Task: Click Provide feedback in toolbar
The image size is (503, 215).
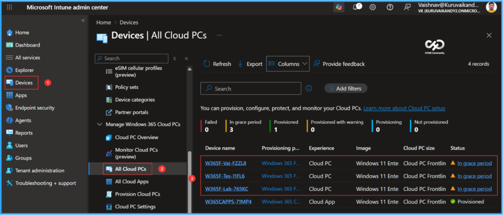Action: (x=339, y=64)
